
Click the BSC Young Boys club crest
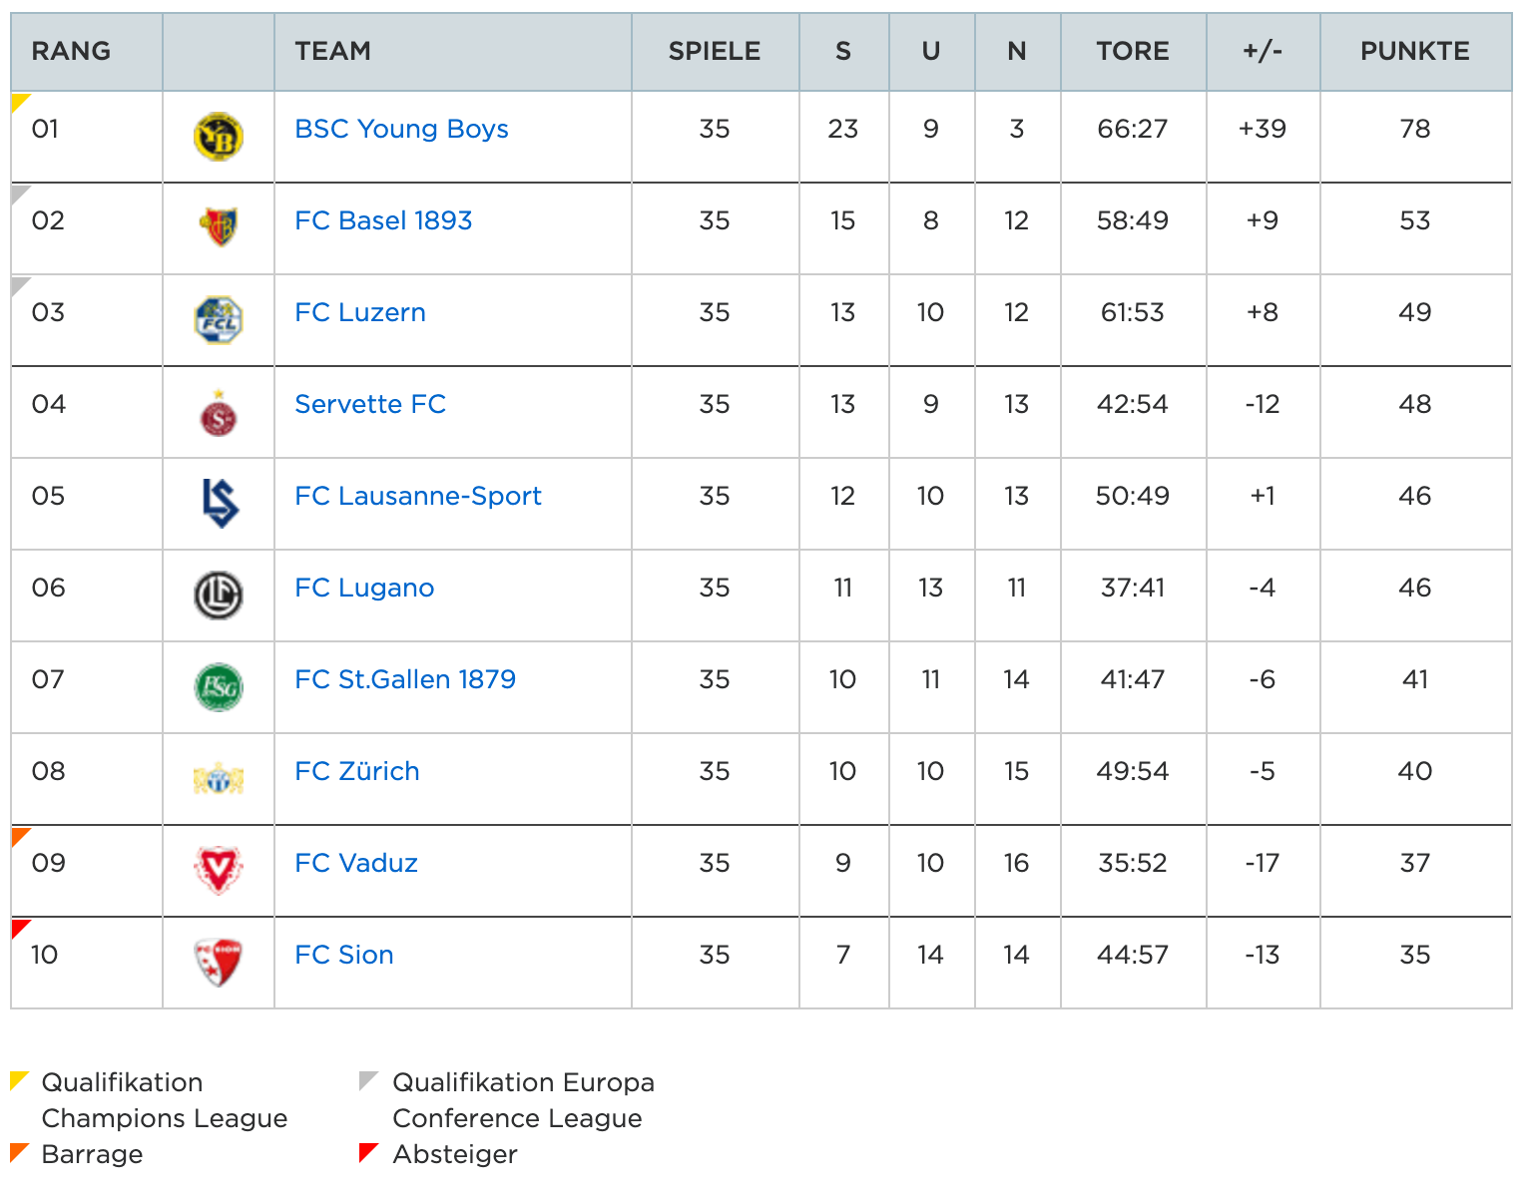pyautogui.click(x=219, y=137)
